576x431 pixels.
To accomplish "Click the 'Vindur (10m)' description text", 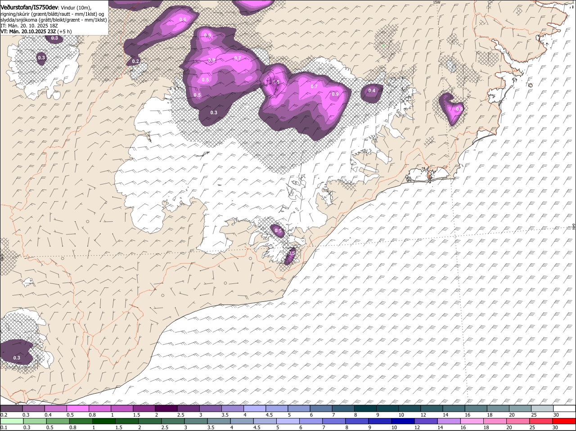I will 76,8.
